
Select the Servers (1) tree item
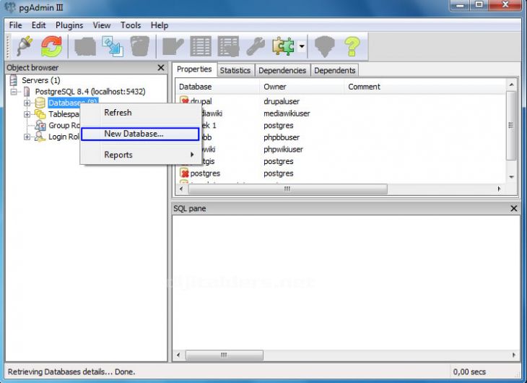click(41, 80)
